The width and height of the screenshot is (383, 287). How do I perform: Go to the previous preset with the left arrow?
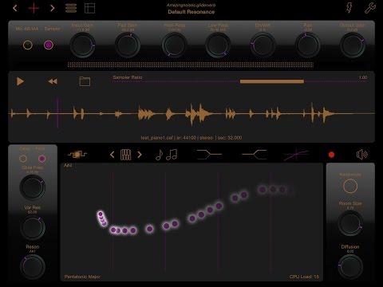pos(15,8)
